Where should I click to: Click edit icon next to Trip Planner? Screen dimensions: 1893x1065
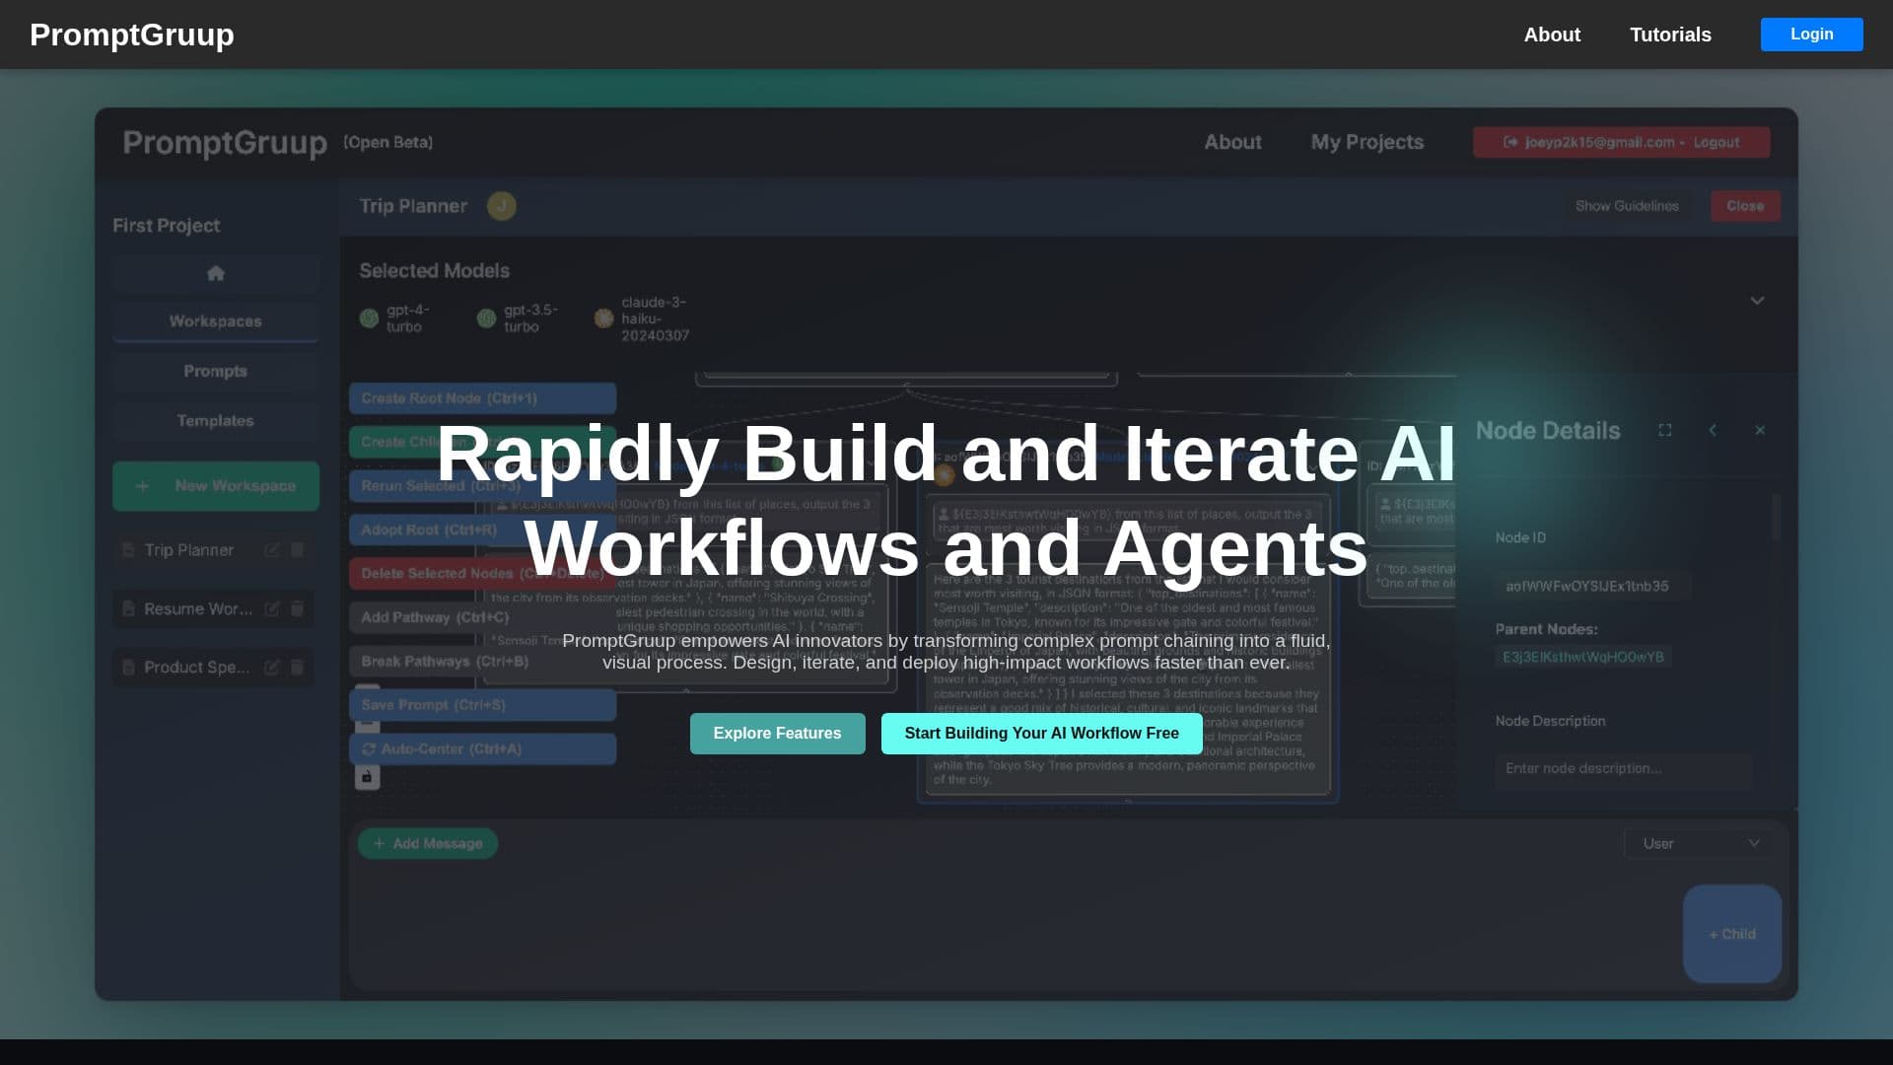click(x=271, y=550)
